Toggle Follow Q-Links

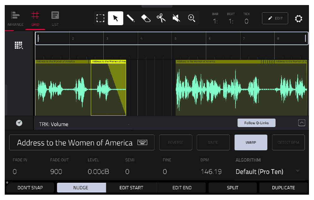tap(256, 123)
